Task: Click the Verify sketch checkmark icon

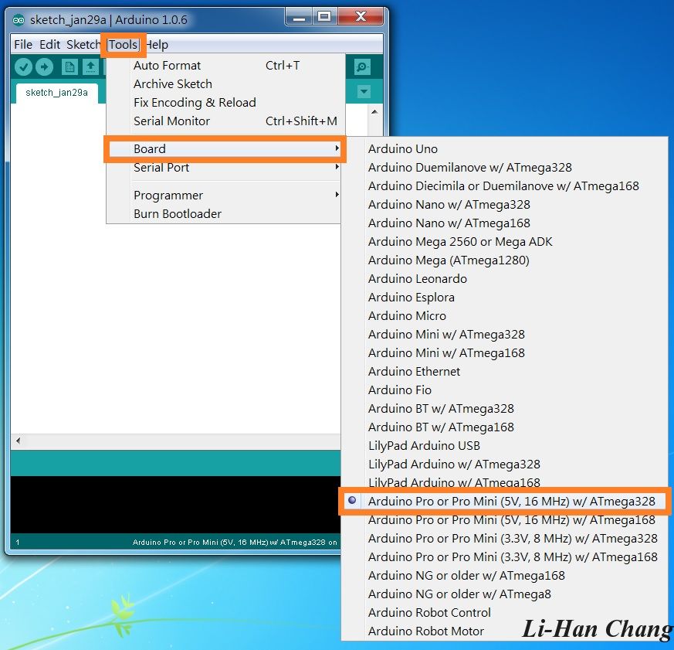Action: click(x=23, y=67)
